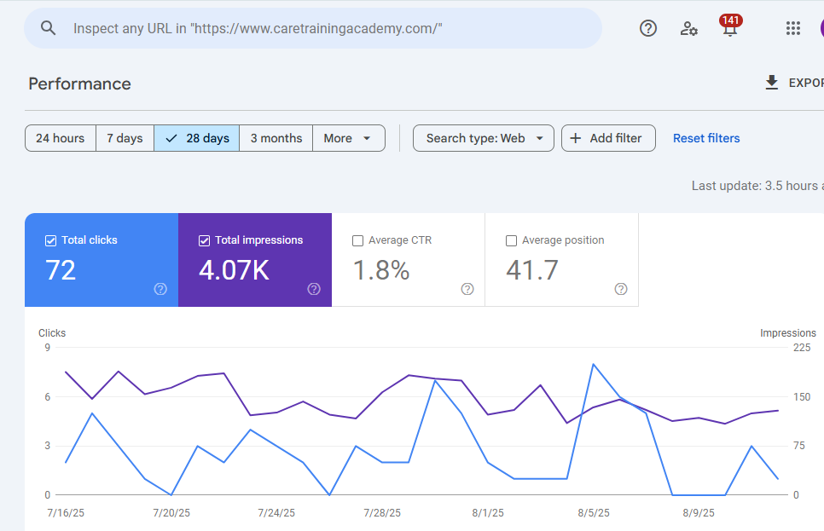Screen dimensions: 824x531
Task: Select the 7 days date range
Action: [x=125, y=138]
